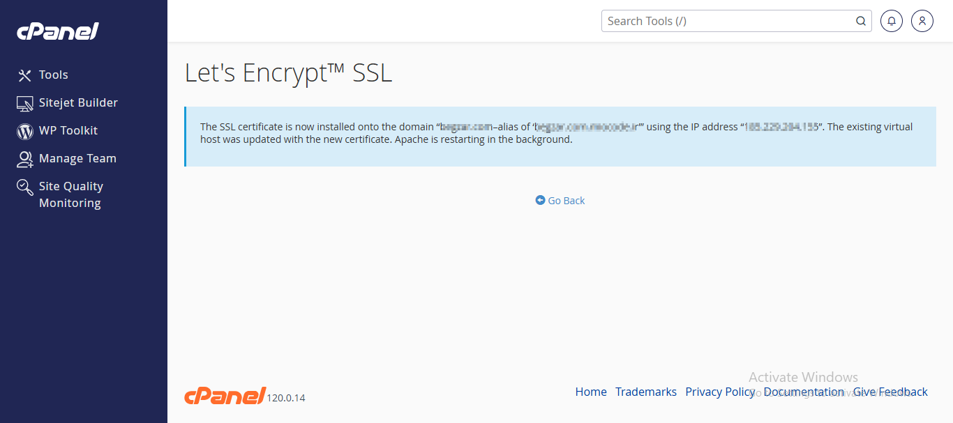
Task: Click the version number 120.0.14
Action: (286, 398)
